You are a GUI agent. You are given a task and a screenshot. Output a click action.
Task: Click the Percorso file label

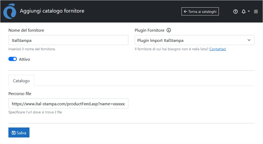coord(20,93)
